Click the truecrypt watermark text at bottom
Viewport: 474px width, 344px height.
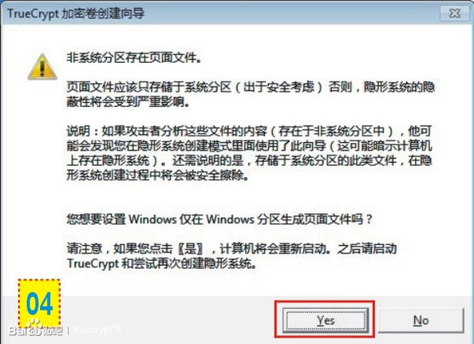[97, 329]
